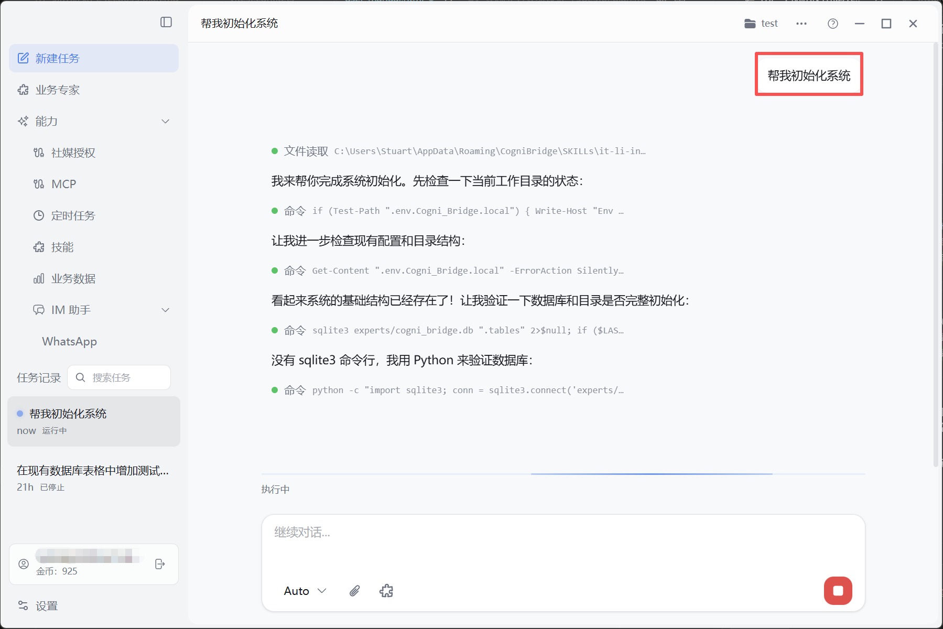Click the 社媒授权 plug icon
The width and height of the screenshot is (943, 629).
[x=39, y=153]
